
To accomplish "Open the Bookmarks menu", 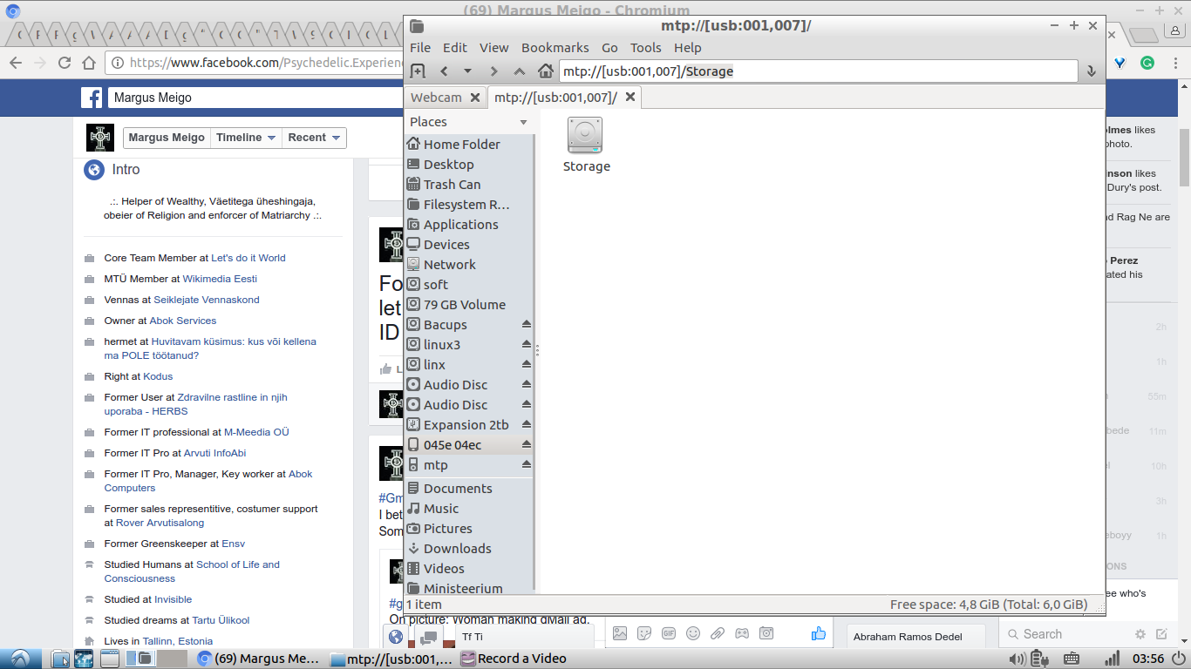I will [555, 48].
